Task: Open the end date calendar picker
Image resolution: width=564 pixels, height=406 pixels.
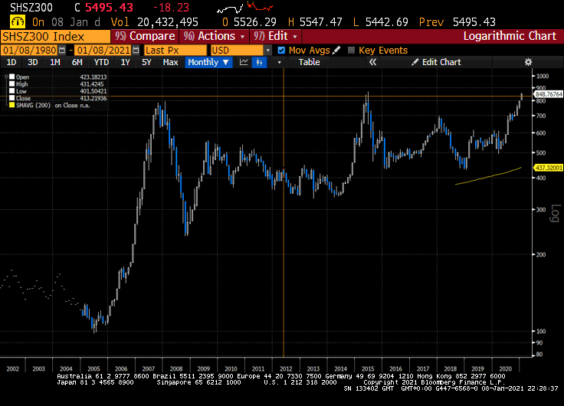Action: 136,50
